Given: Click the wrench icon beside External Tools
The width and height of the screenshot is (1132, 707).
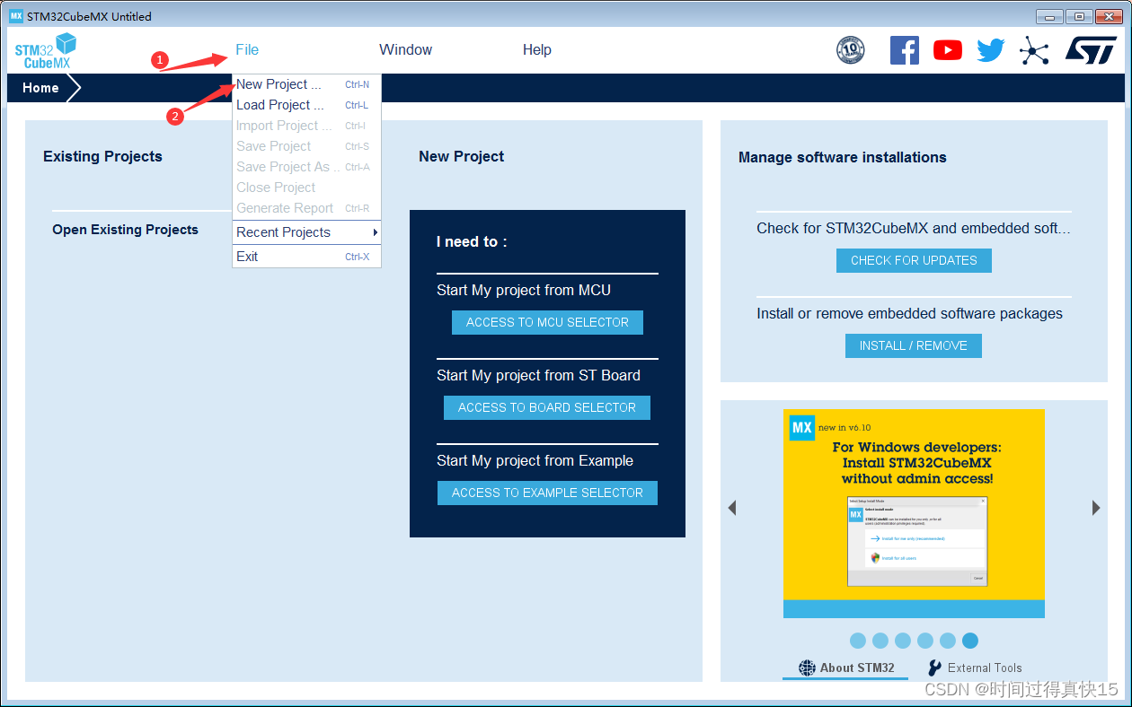Looking at the screenshot, I should [x=934, y=668].
